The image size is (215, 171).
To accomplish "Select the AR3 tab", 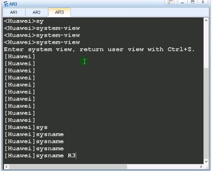I will click(x=60, y=12).
